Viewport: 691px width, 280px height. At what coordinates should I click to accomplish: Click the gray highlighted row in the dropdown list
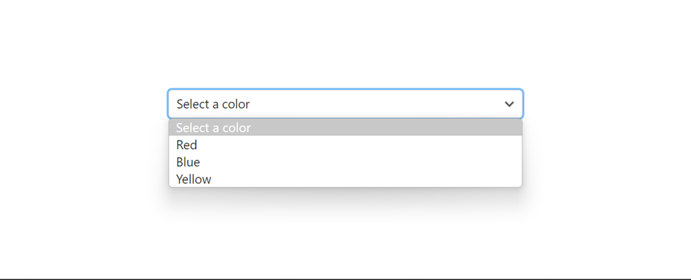(345, 127)
